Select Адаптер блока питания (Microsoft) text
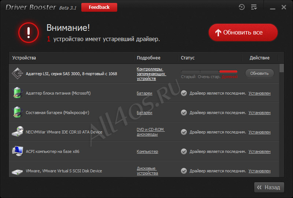Image resolution: width=293 pixels, height=198 pixels. click(58, 93)
